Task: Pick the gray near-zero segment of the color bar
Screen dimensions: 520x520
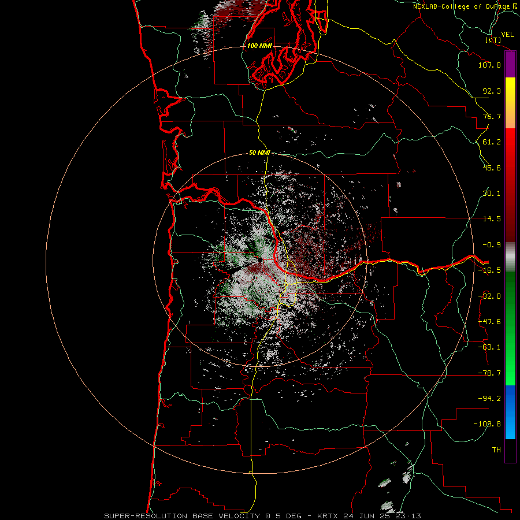Action: pos(510,257)
